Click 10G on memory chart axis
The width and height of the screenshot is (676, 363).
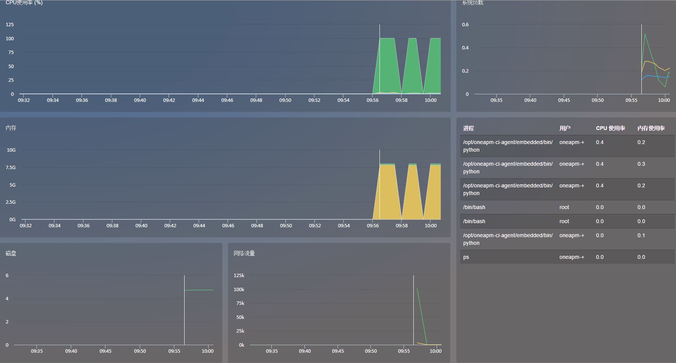(x=11, y=150)
